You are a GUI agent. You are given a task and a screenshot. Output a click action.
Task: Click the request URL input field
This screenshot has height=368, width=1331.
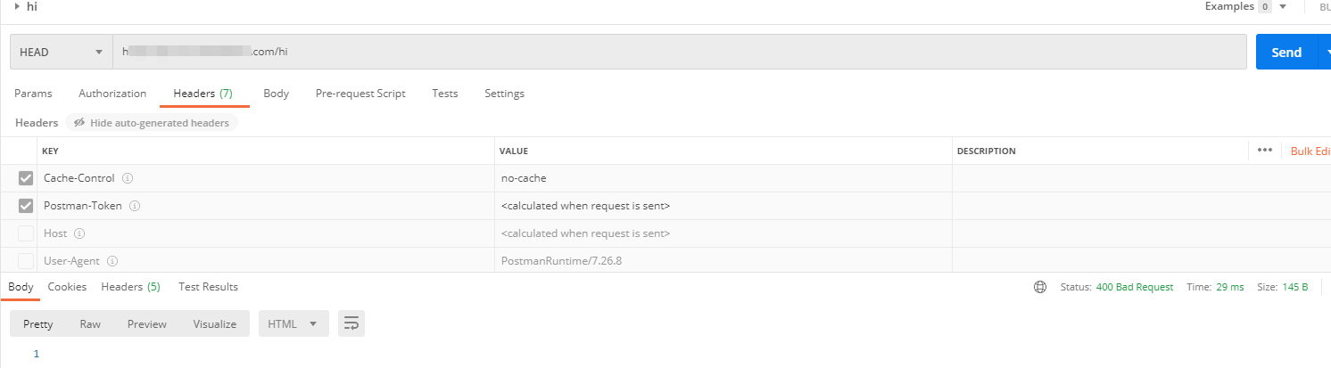click(680, 52)
